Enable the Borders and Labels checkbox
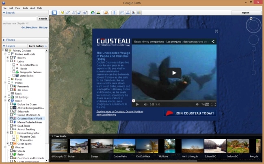This screenshot has width=264, height=164. (x=9, y=54)
